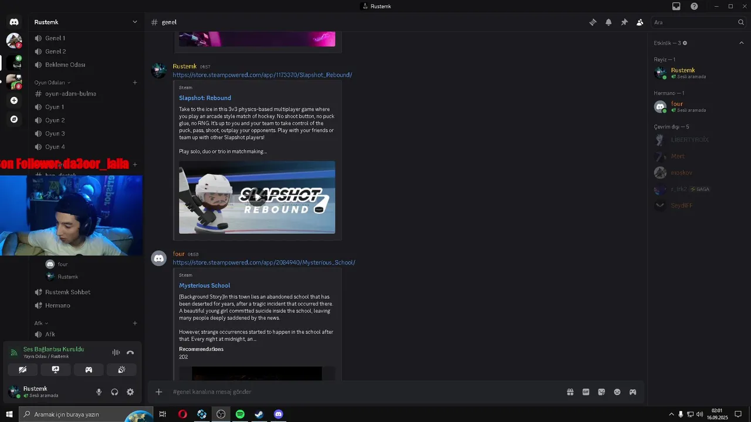
Task: Click four username in chat message
Action: [178, 254]
